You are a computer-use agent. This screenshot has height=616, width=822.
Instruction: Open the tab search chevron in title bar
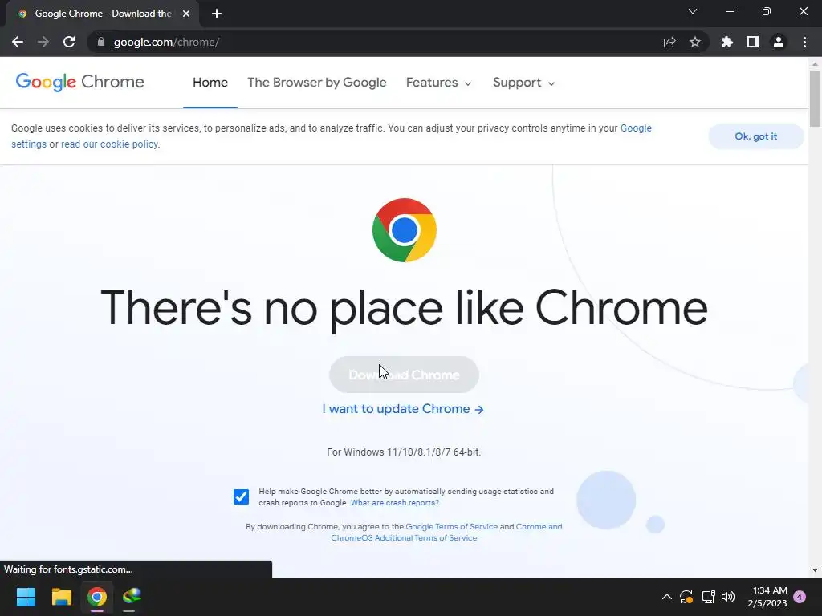(x=693, y=11)
